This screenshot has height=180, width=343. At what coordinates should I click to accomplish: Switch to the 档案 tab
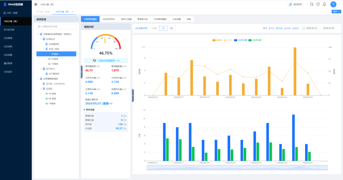(x=189, y=19)
